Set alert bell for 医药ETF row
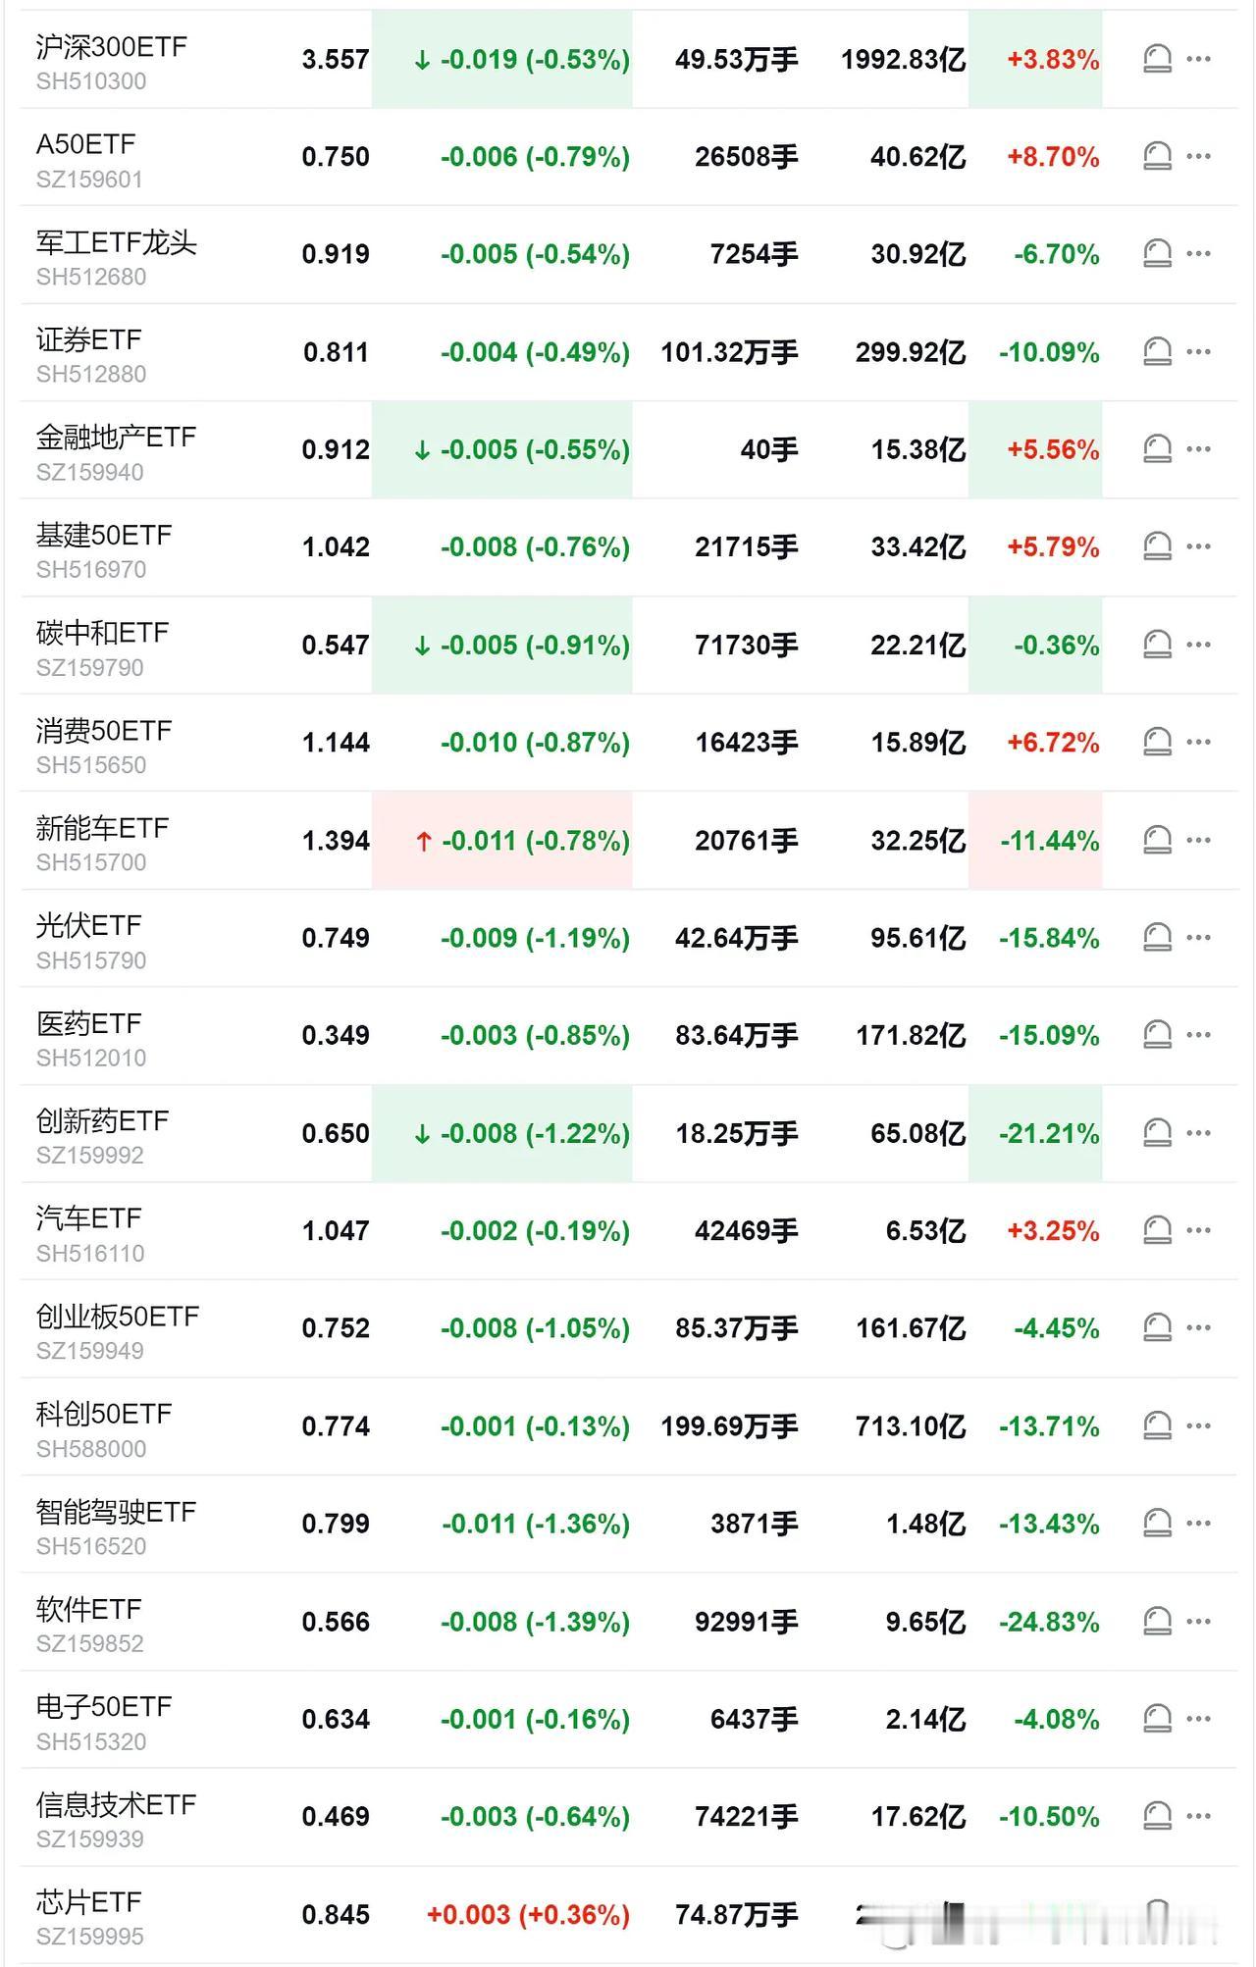Image resolution: width=1256 pixels, height=1967 pixels. point(1158,1035)
